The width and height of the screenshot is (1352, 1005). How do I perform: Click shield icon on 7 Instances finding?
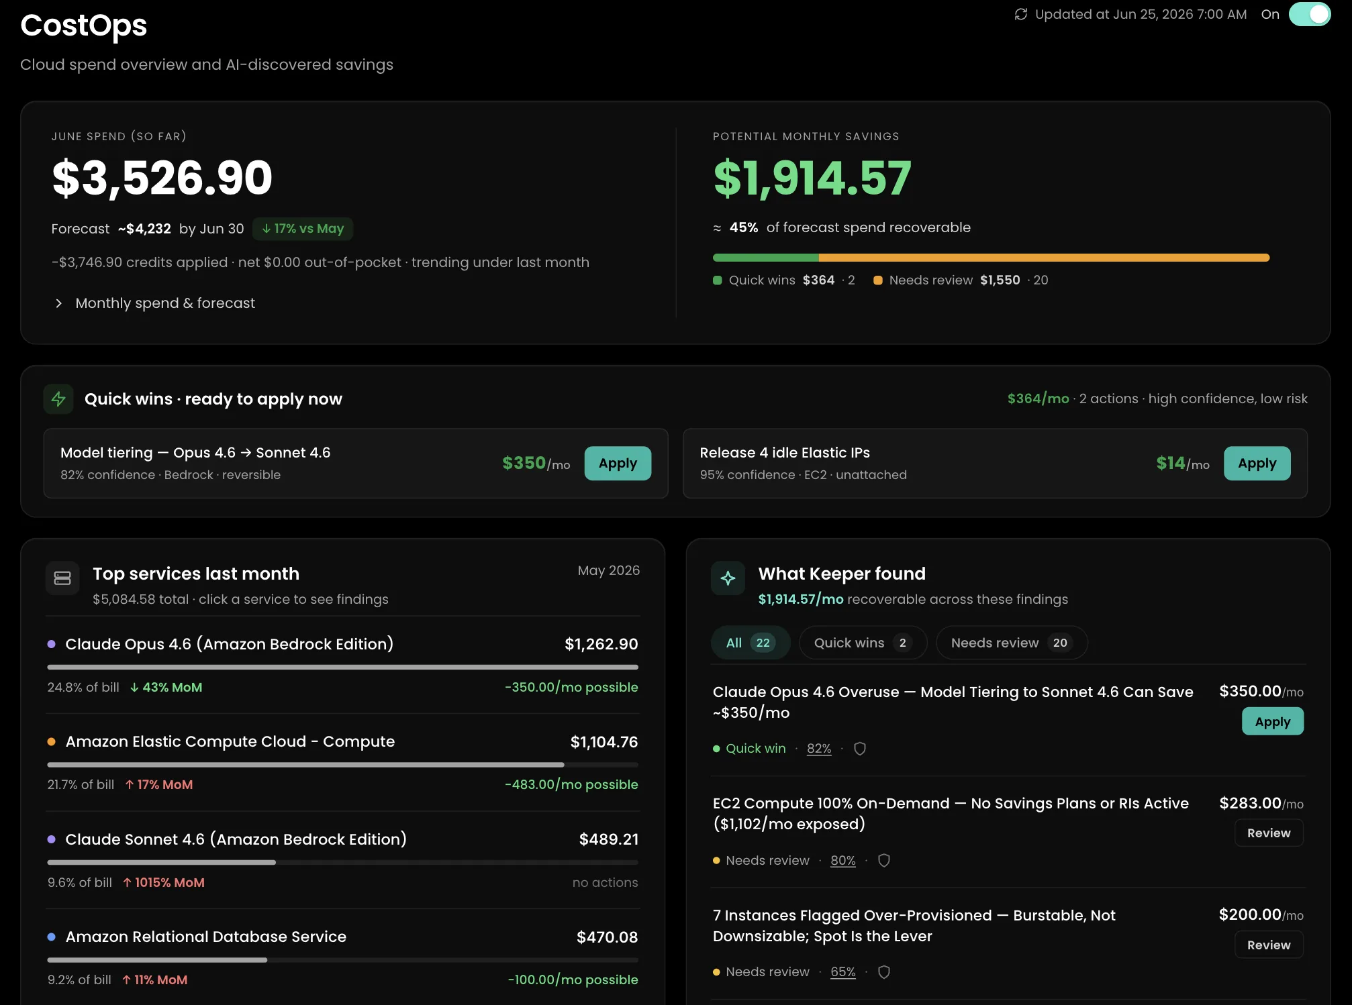[x=884, y=971]
